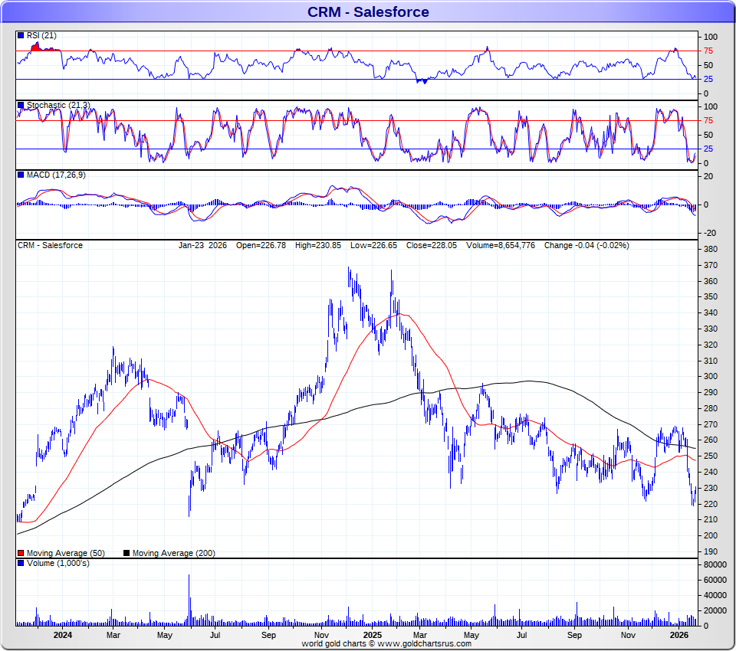This screenshot has width=736, height=651.
Task: Click the 190 price axis label
Action: coord(711,551)
